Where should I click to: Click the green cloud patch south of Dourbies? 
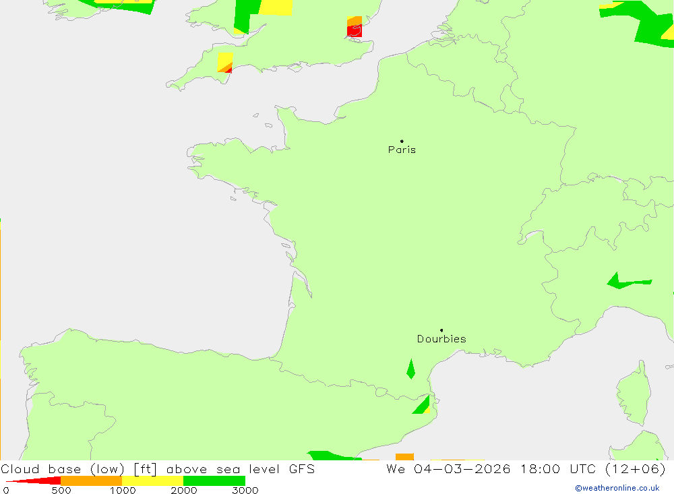[411, 369]
